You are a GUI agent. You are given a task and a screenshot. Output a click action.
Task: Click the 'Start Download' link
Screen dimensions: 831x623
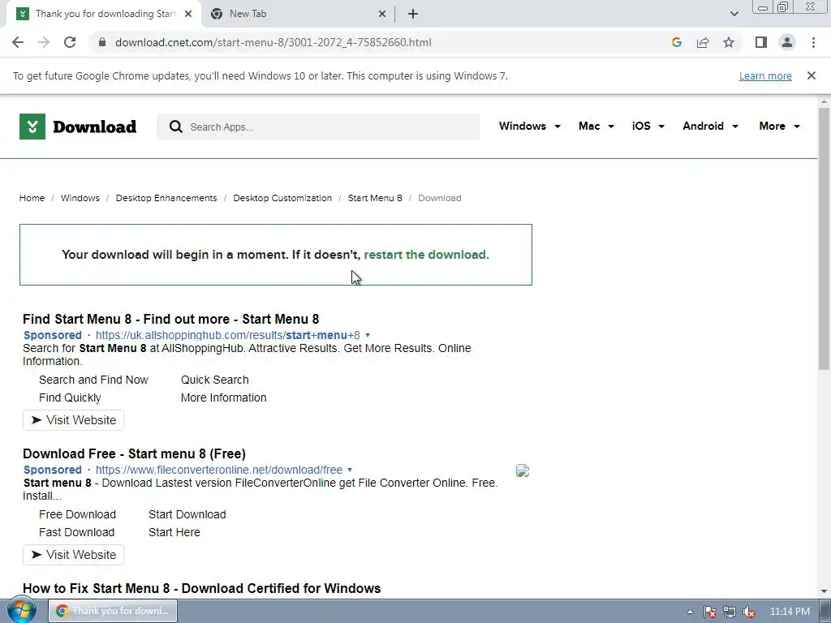pos(187,514)
